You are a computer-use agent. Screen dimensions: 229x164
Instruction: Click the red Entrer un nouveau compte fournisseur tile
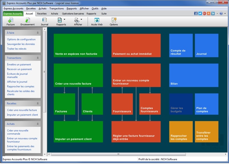pos(136,75)
